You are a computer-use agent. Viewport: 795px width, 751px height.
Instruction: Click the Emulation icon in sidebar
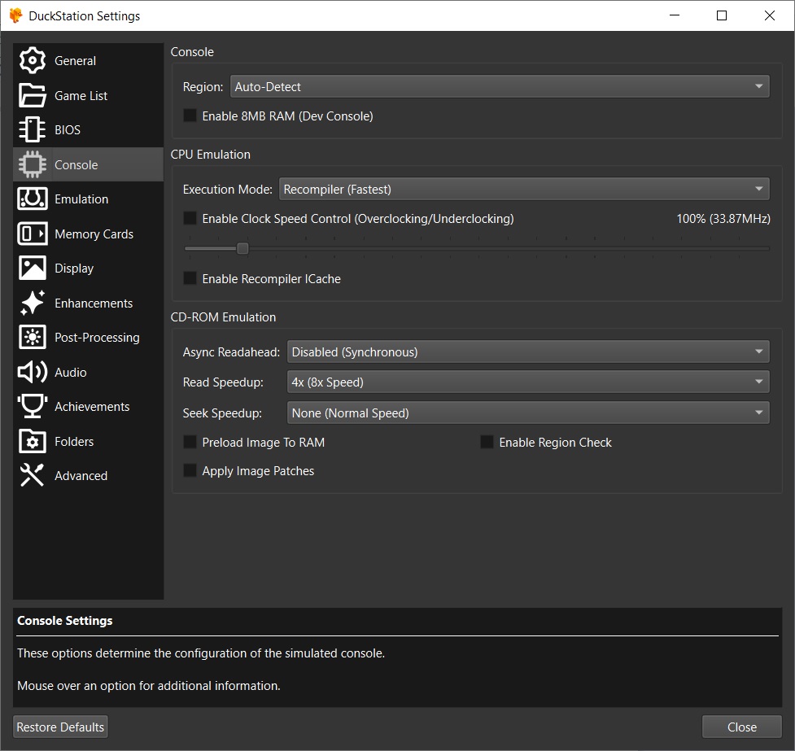(32, 199)
